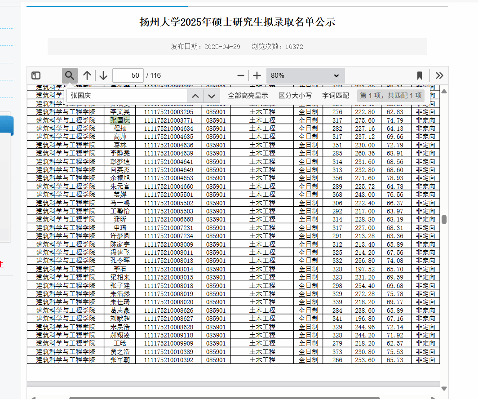Image resolution: width=478 pixels, height=399 pixels.
Task: Open the 80% zoom level dropdown
Action: pyautogui.click(x=305, y=75)
